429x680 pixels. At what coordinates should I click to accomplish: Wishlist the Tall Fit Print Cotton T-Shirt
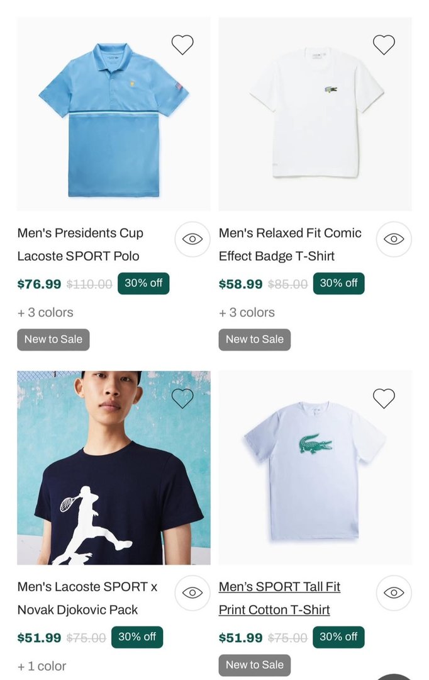(x=384, y=398)
